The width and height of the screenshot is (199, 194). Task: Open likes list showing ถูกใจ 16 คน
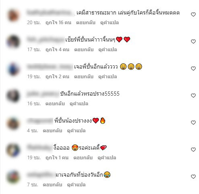coord(58,23)
